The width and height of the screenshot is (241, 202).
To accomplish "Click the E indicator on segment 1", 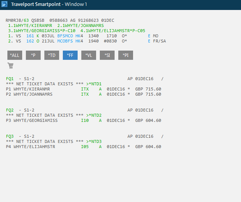I will pos(149,36).
